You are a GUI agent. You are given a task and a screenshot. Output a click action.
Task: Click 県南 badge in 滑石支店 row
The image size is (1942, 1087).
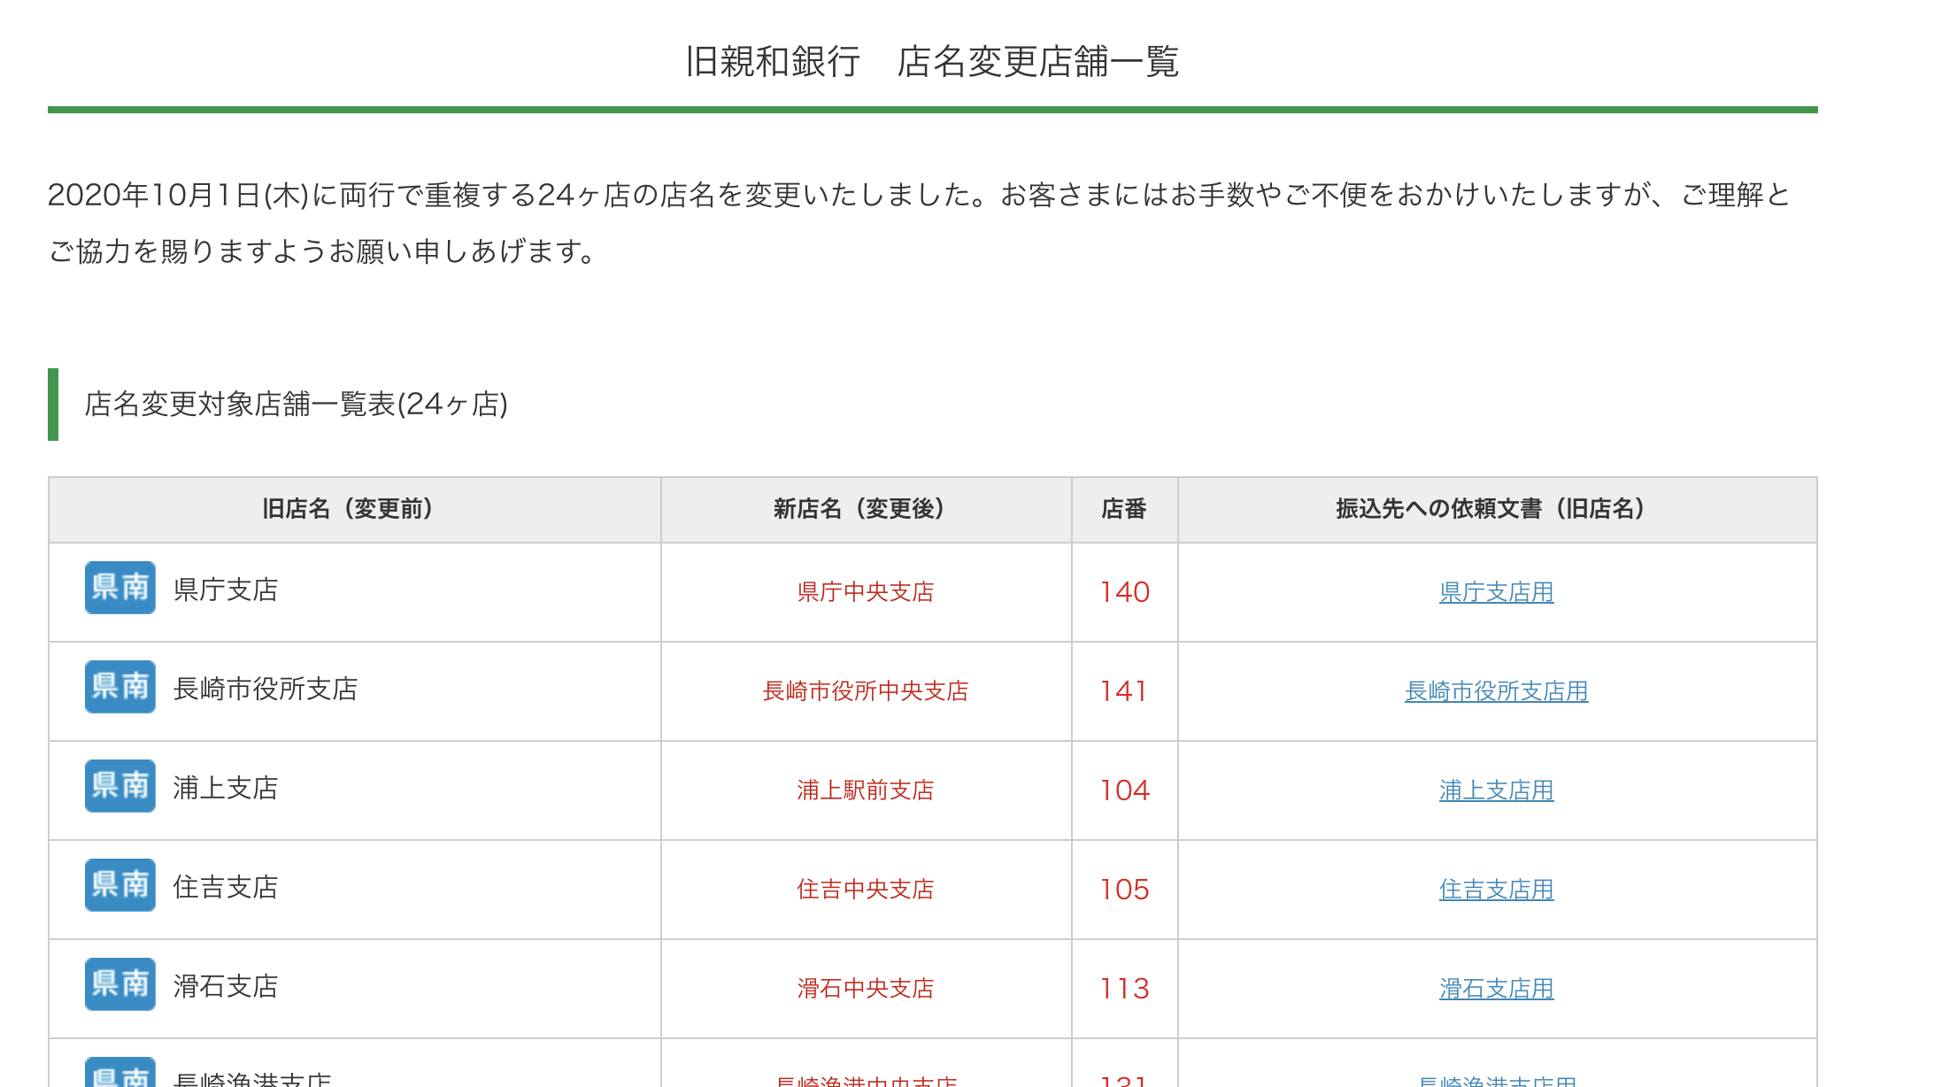click(x=119, y=984)
